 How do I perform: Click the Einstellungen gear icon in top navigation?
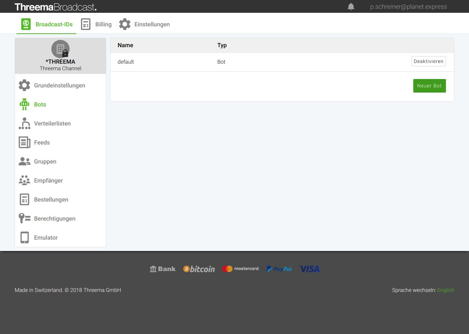[125, 24]
